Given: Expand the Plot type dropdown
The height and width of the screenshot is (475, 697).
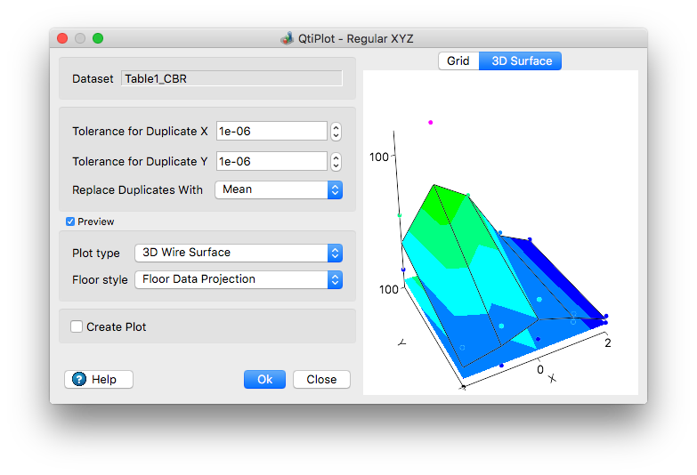Looking at the screenshot, I should tap(238, 253).
